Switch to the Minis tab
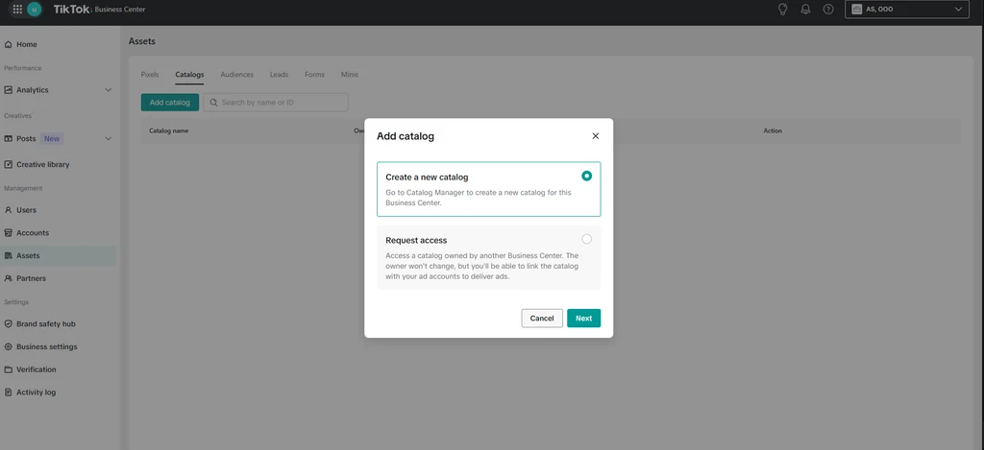 coord(350,75)
